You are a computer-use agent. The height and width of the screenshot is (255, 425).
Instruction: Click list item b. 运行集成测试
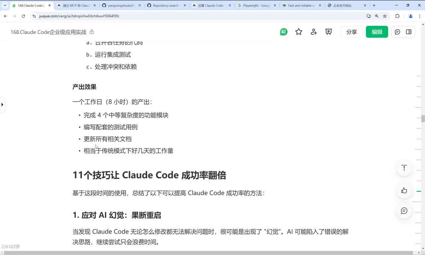coord(109,55)
